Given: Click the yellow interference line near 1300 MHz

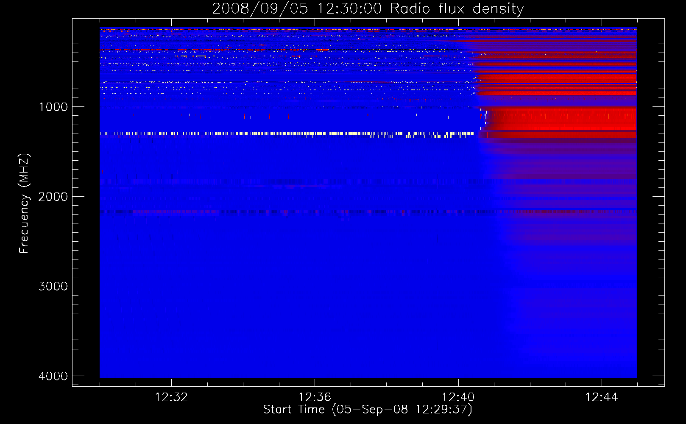Looking at the screenshot, I should (287, 134).
